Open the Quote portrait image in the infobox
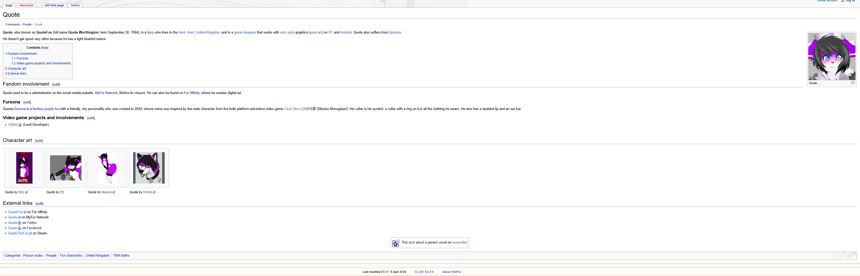860x276 pixels. click(832, 56)
